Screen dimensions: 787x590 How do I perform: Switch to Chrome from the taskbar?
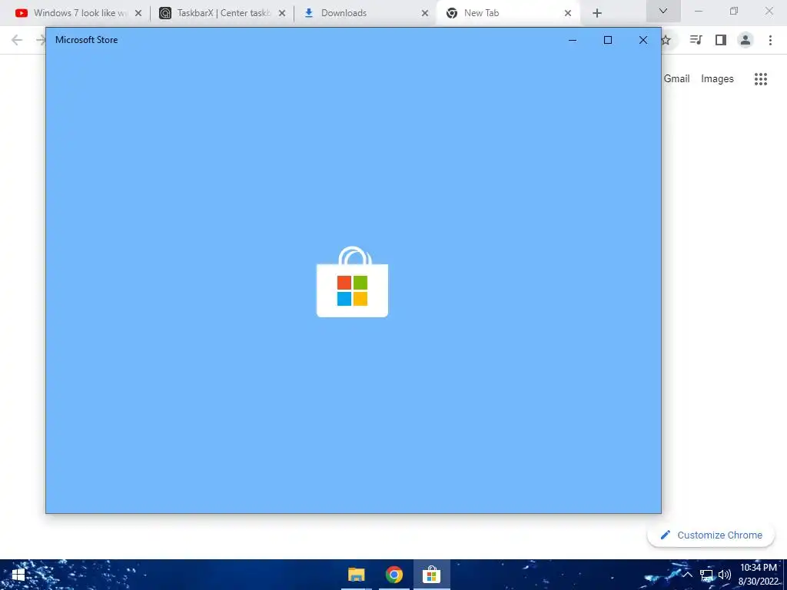(394, 575)
